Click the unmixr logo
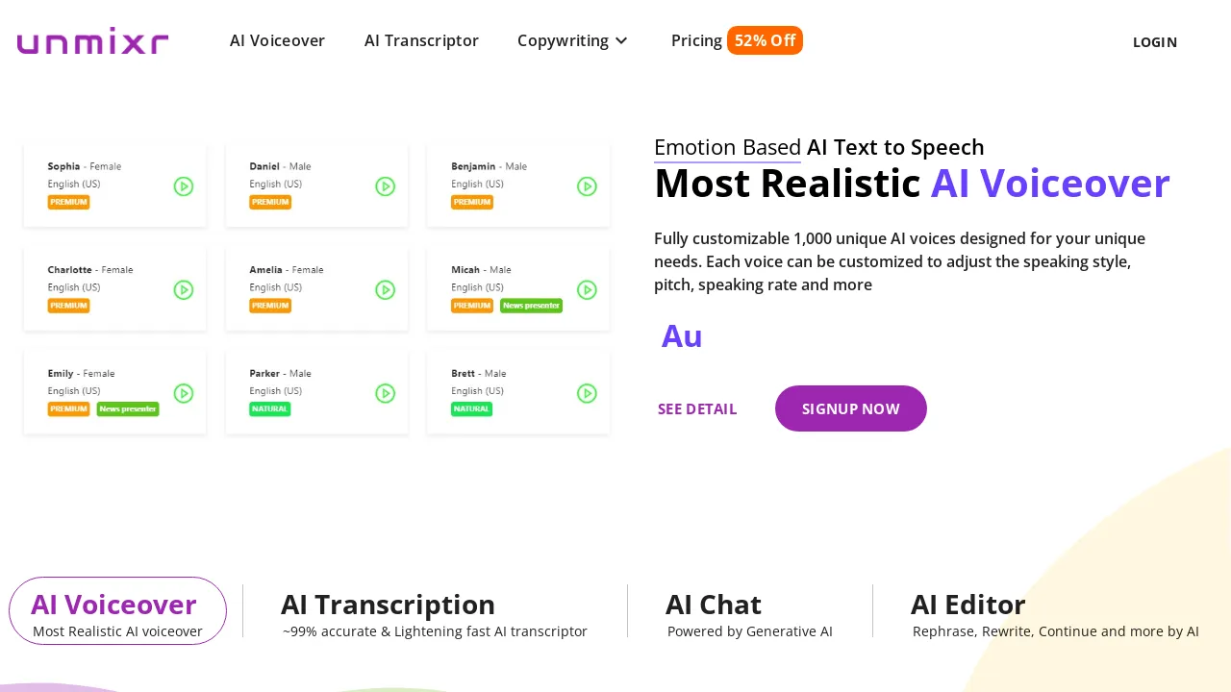The image size is (1231, 692). [x=92, y=39]
